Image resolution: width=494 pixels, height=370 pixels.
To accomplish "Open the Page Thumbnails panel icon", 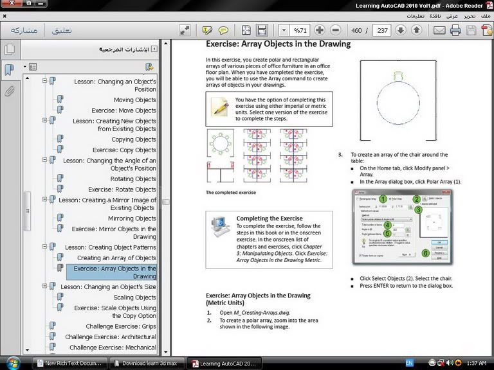I will [10, 49].
